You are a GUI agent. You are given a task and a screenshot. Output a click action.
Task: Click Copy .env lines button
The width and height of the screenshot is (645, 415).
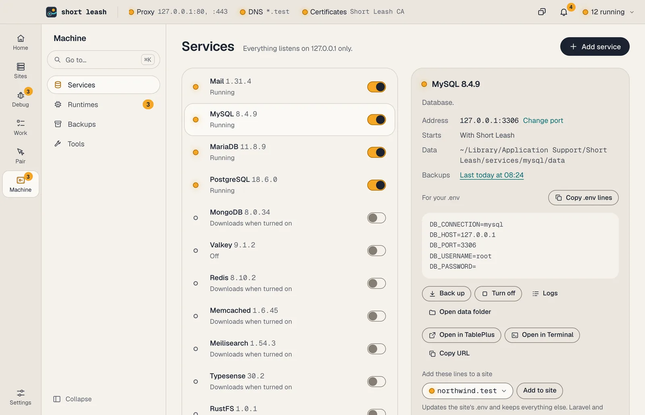(x=583, y=198)
